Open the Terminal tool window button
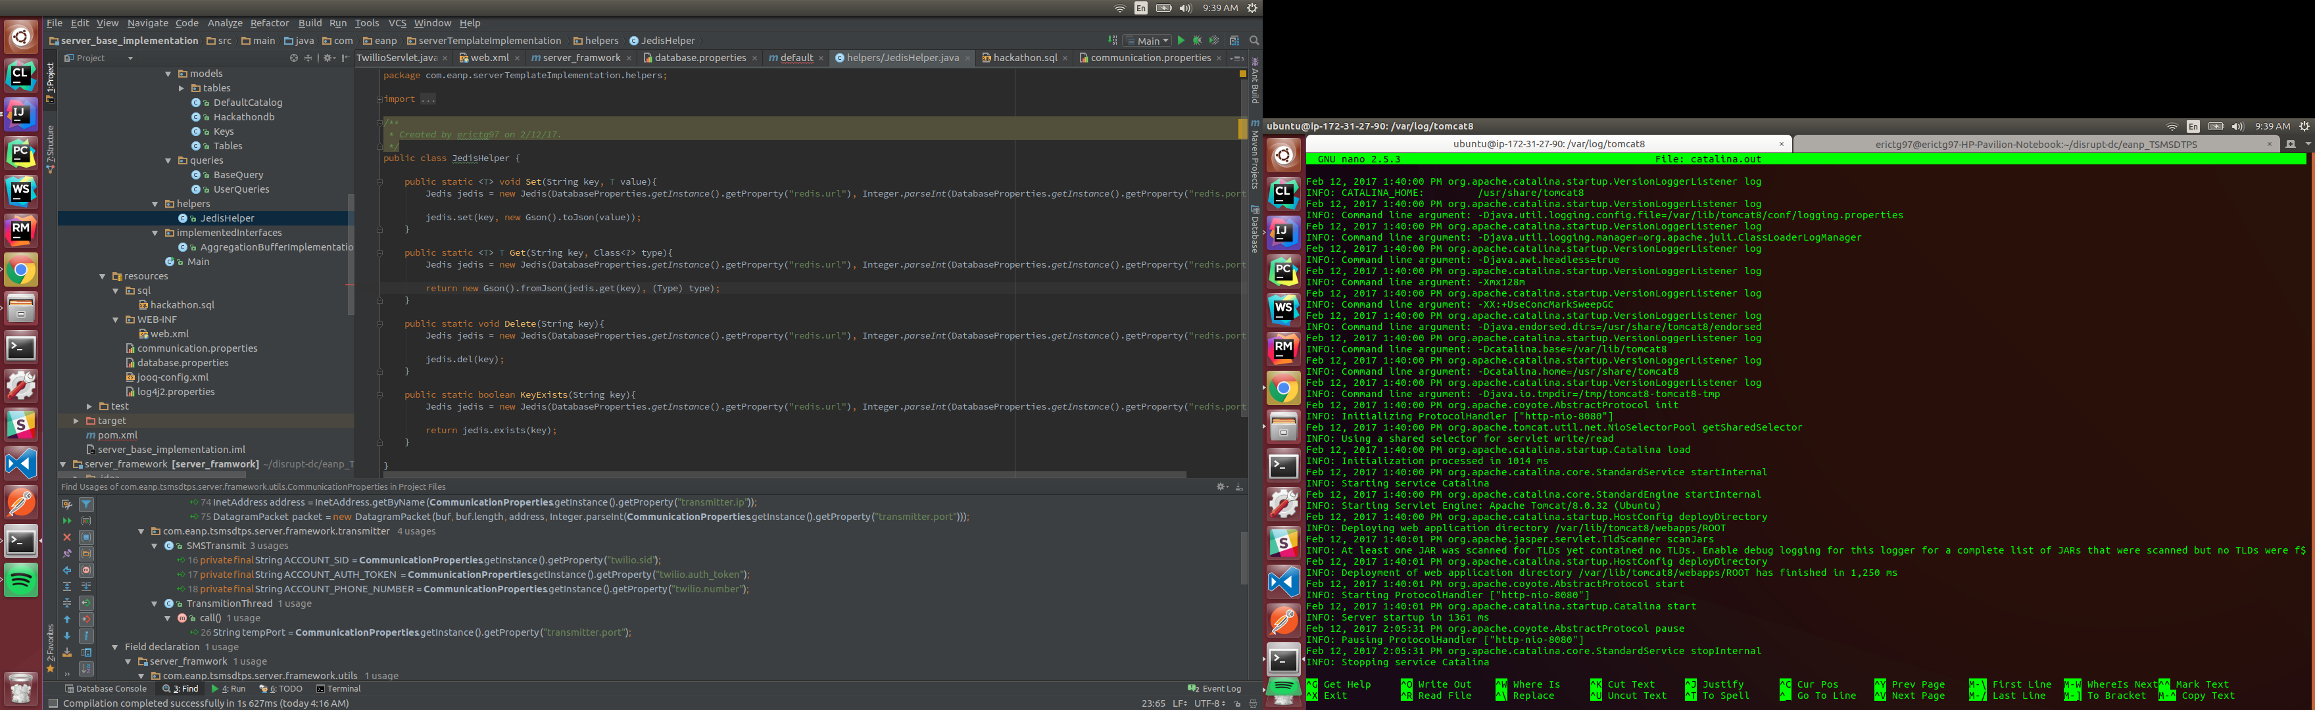The height and width of the screenshot is (710, 2315). [x=338, y=688]
